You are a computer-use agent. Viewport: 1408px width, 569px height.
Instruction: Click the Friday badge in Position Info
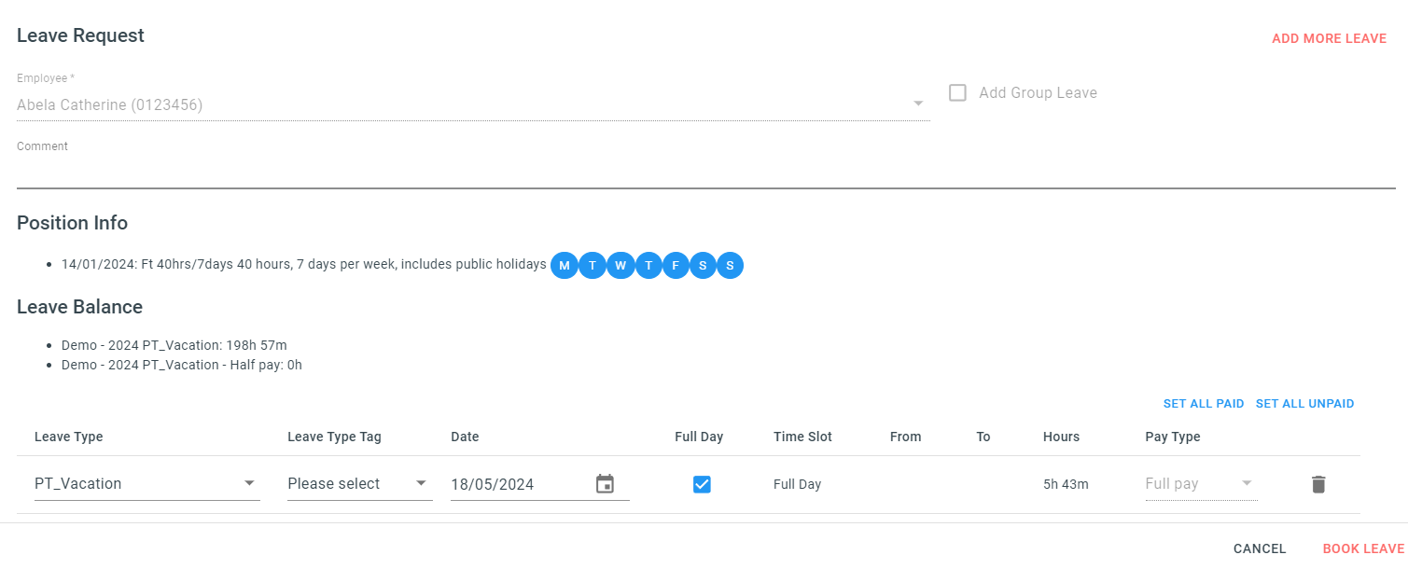(676, 265)
